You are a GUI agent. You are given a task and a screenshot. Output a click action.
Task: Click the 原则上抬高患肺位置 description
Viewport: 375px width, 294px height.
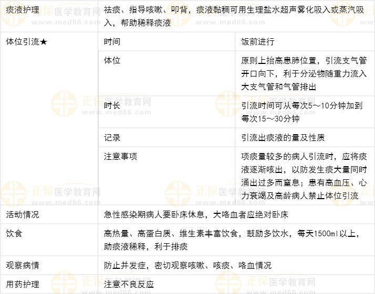[304, 73]
